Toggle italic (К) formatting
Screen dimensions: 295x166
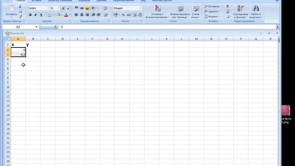coord(35,15)
